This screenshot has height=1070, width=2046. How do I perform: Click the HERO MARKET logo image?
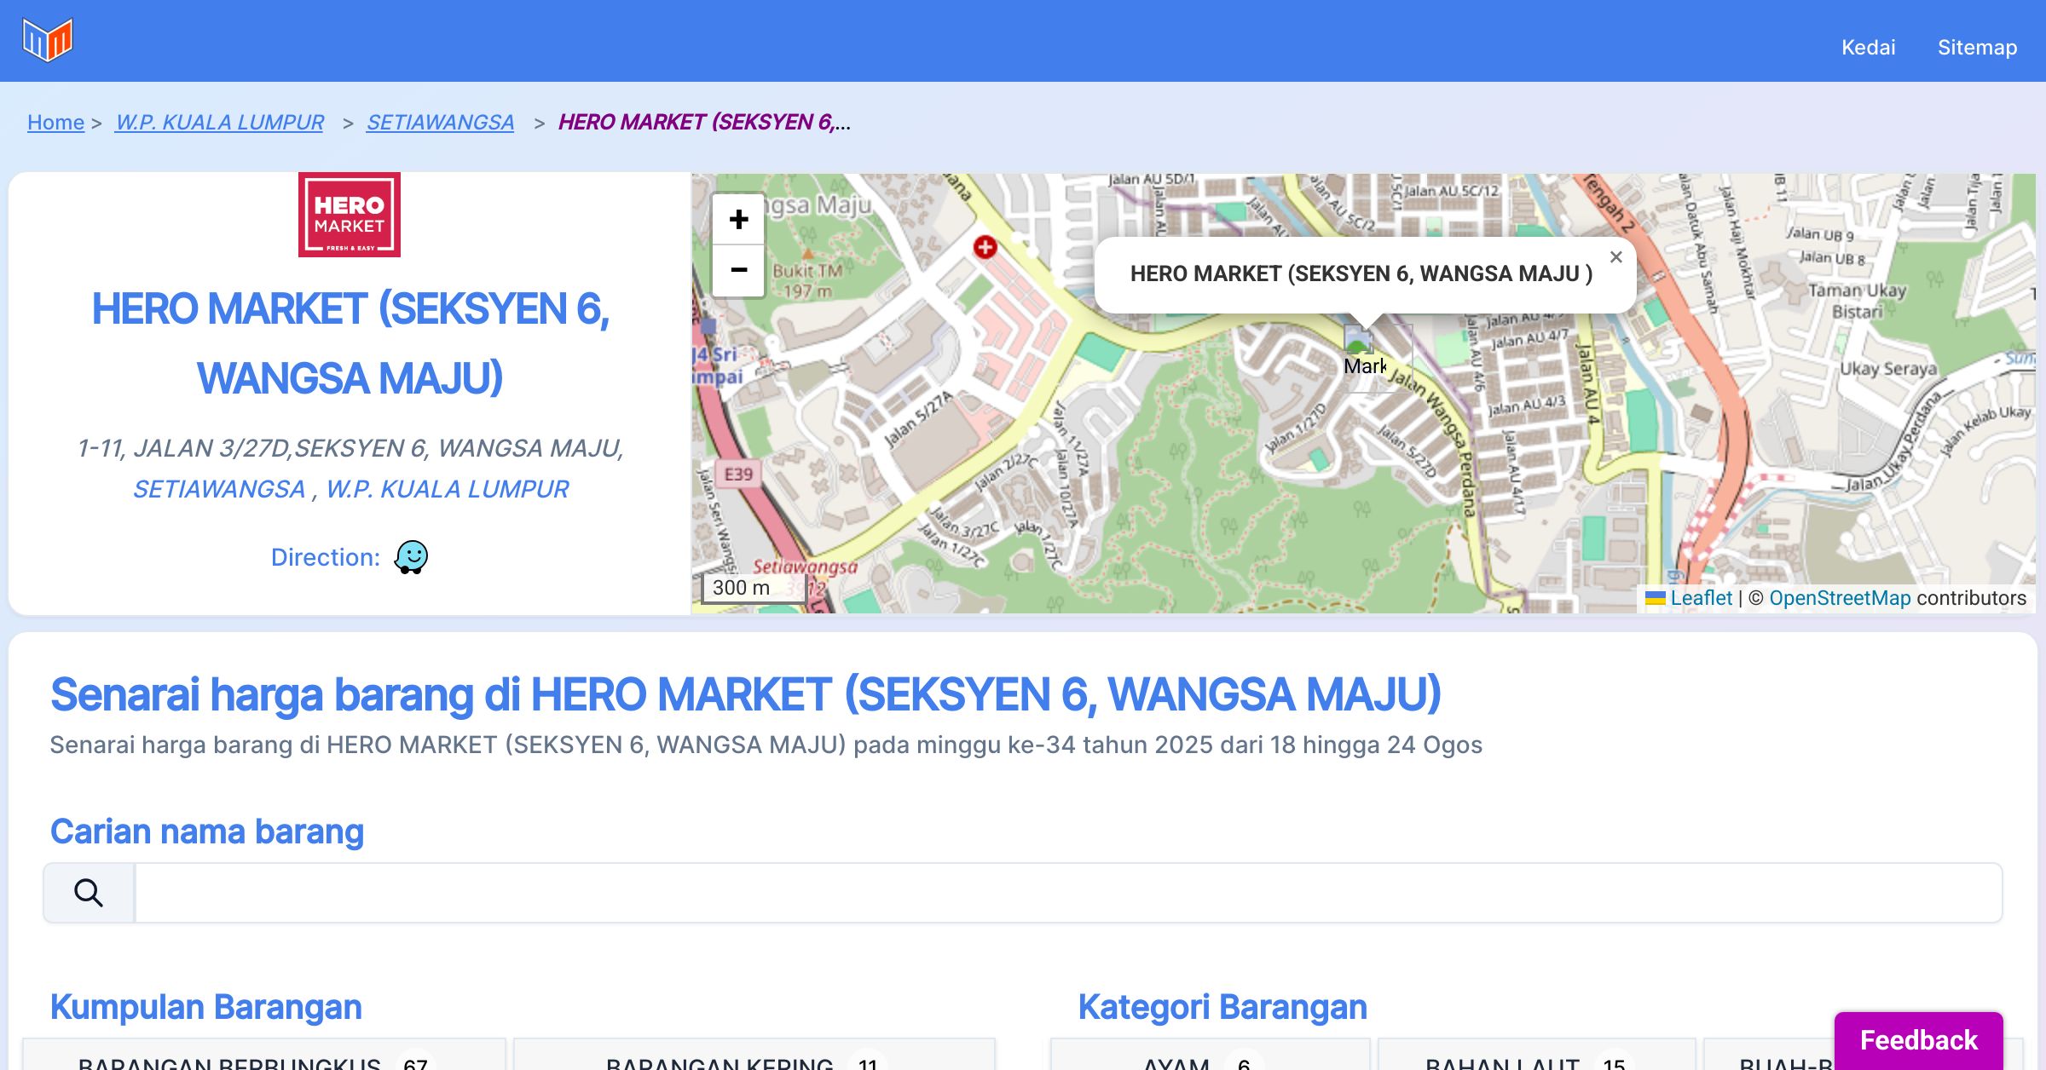point(349,215)
